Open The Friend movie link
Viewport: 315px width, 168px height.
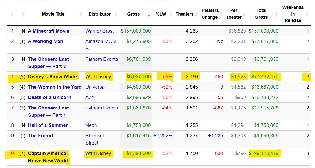(40, 136)
